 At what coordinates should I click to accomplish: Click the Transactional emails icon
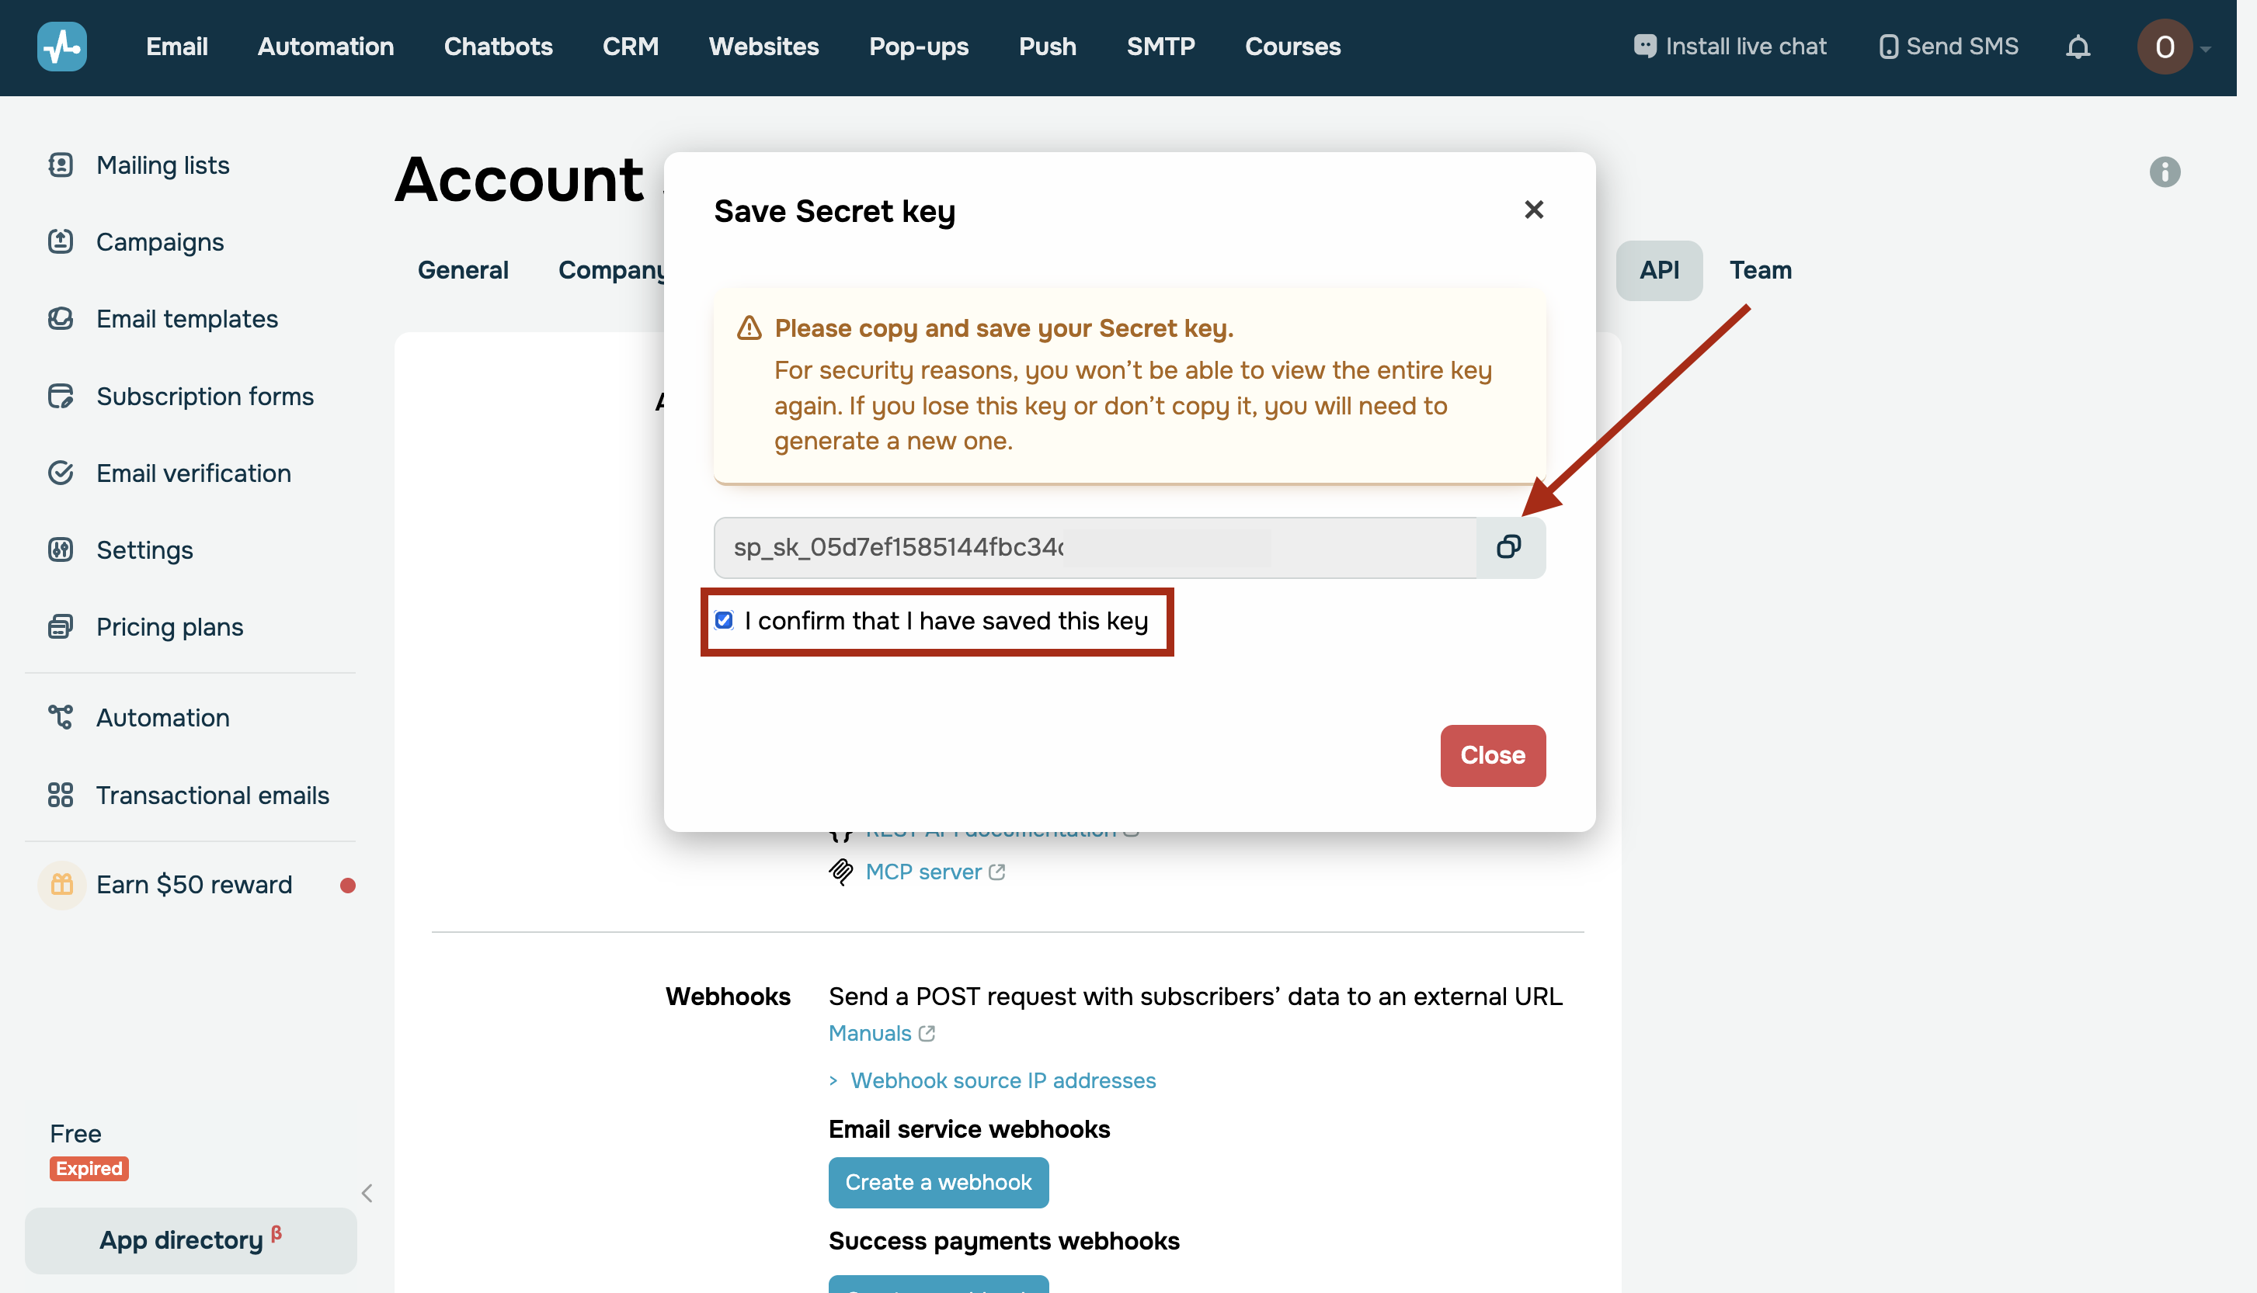click(61, 795)
